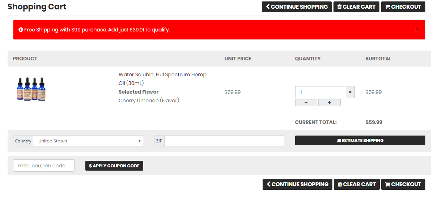This screenshot has width=442, height=197.
Task: Open Water Soluble Full Spectrum Hemp Oil link
Action: [x=162, y=79]
